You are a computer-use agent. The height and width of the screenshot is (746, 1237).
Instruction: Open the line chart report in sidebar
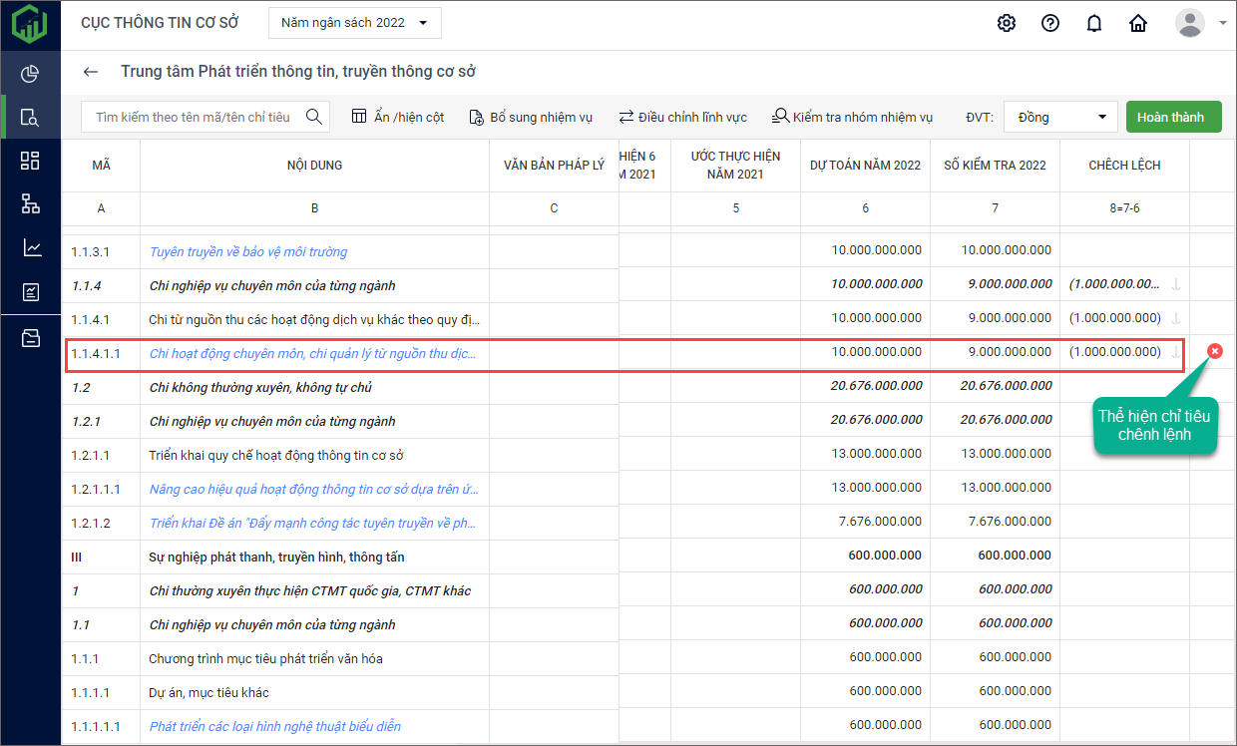pyautogui.click(x=30, y=248)
